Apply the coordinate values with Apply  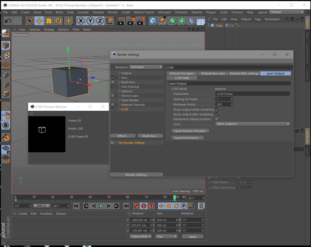(192, 237)
